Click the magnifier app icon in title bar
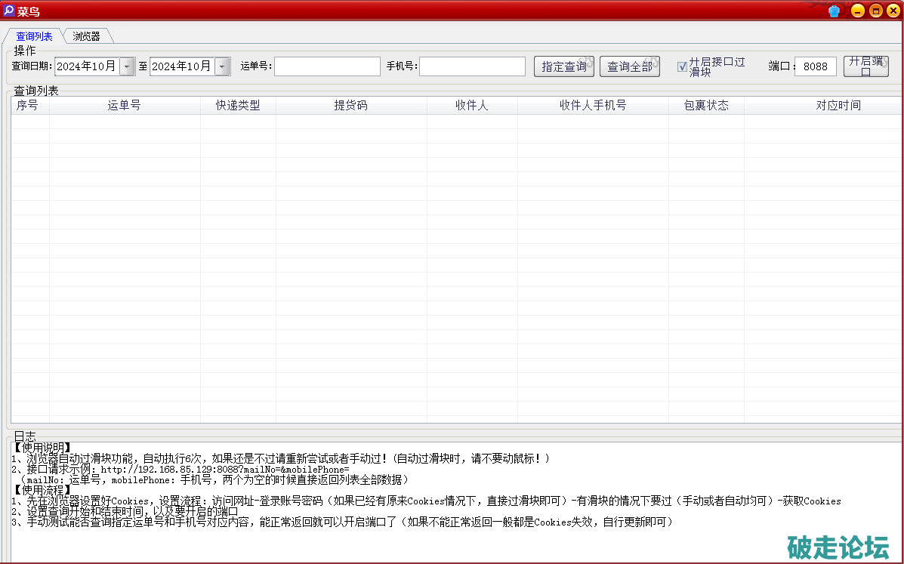The height and width of the screenshot is (564, 904). (x=9, y=11)
